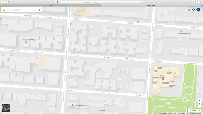Switch to the Facebook tab
Image resolution: width=203 pixels, height=114 pixels.
(x=51, y=5)
